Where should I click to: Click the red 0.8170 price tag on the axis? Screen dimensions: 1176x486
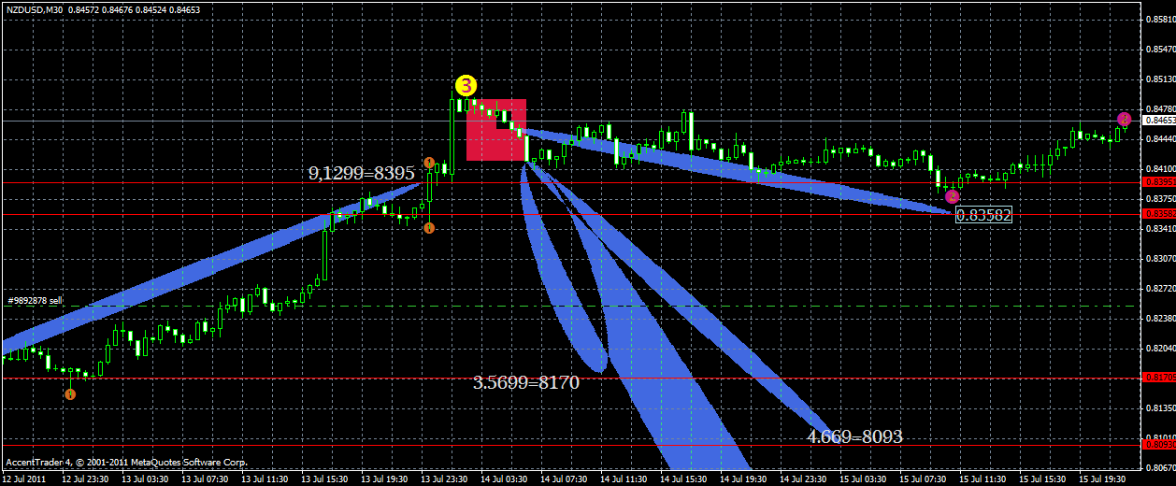(x=1158, y=378)
